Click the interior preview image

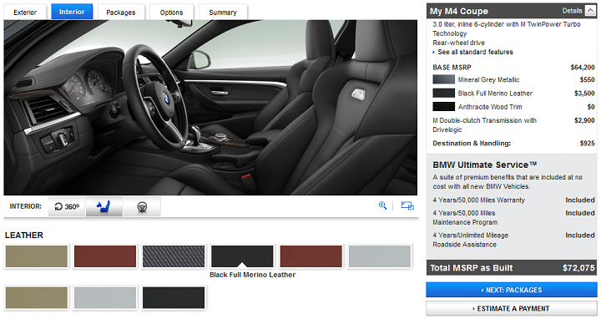[x=210, y=108]
